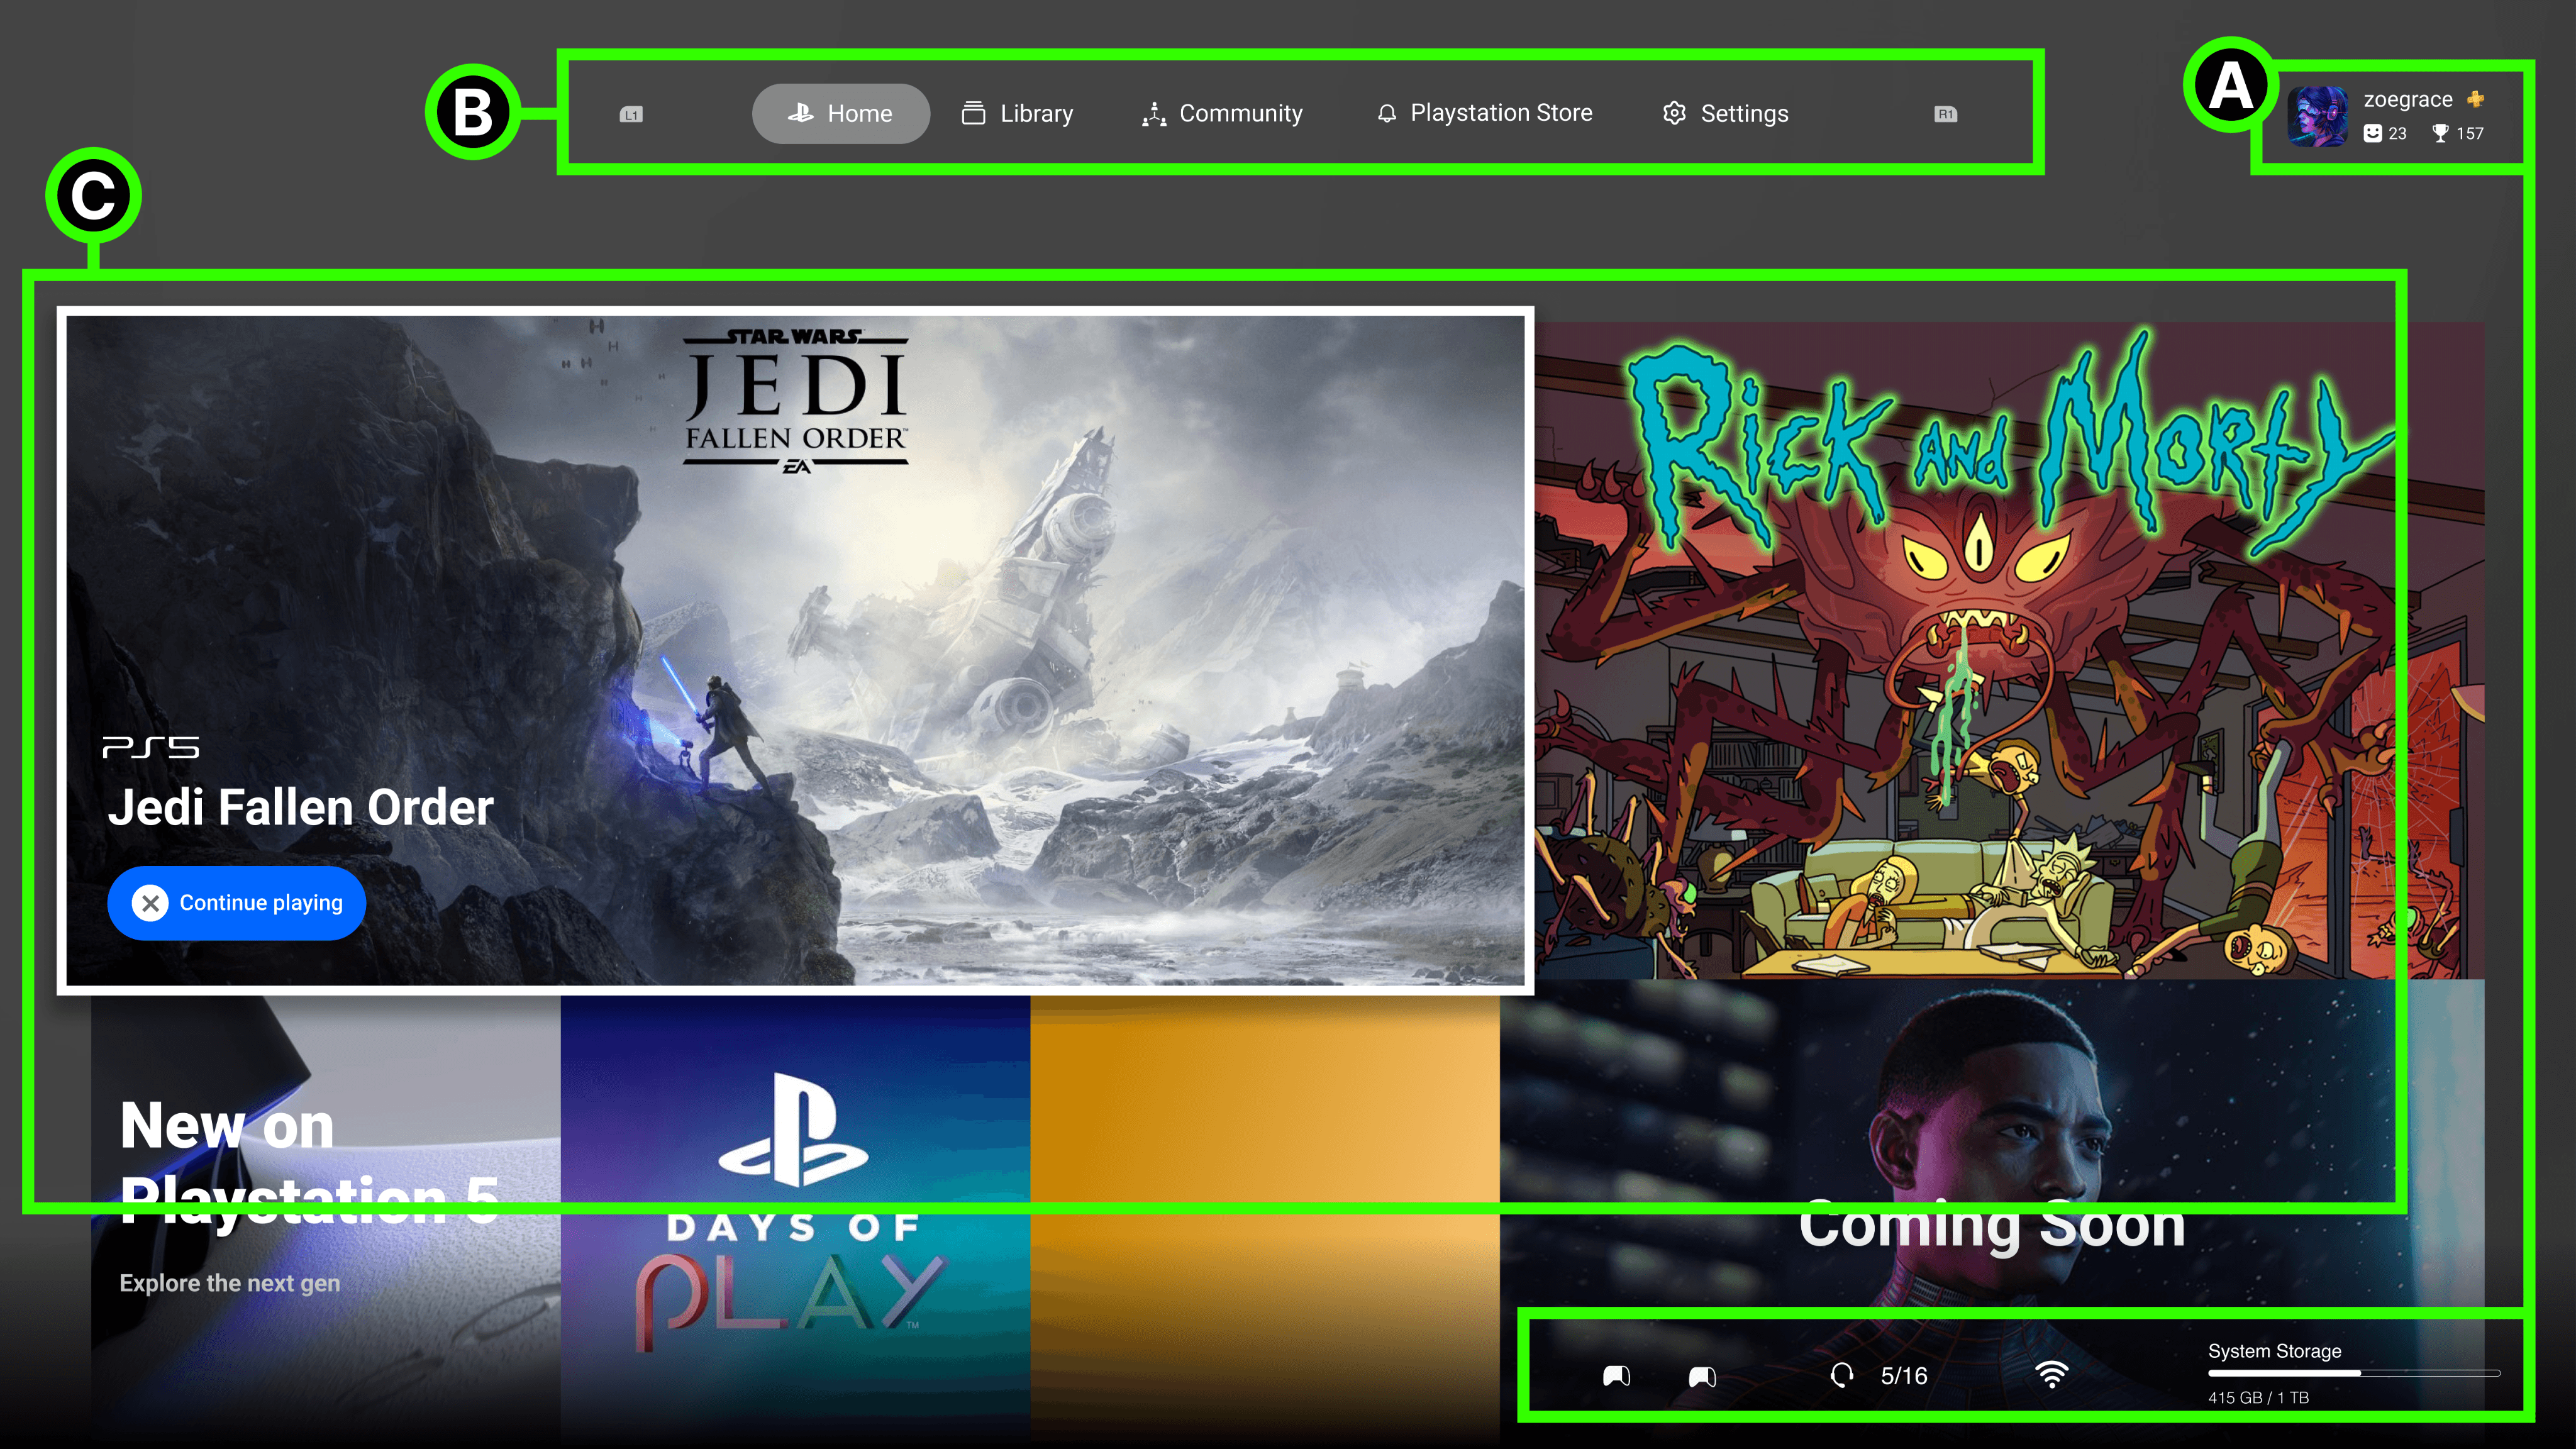Click the headset icon beside 5/16
This screenshot has width=2576, height=1449.
[1841, 1376]
